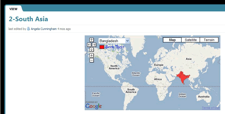Click the Europe map label
Screen dimensions: 225x114
[x=159, y=65]
